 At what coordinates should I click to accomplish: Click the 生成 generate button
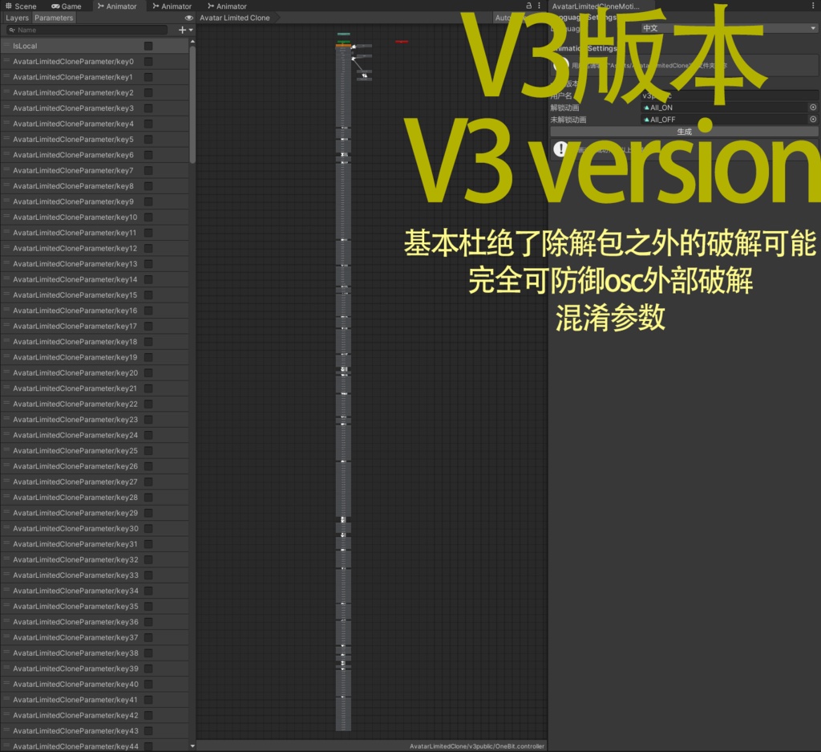tap(684, 132)
